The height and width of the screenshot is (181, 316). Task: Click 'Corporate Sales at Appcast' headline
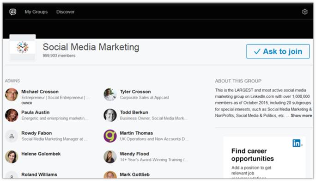(145, 98)
